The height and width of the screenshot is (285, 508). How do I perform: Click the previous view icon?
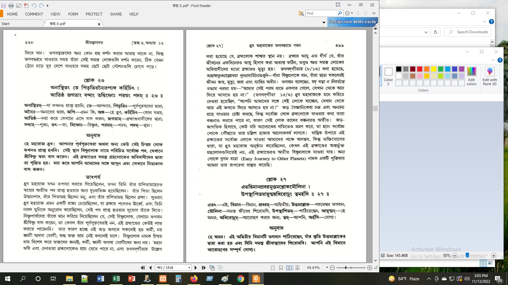point(212,268)
